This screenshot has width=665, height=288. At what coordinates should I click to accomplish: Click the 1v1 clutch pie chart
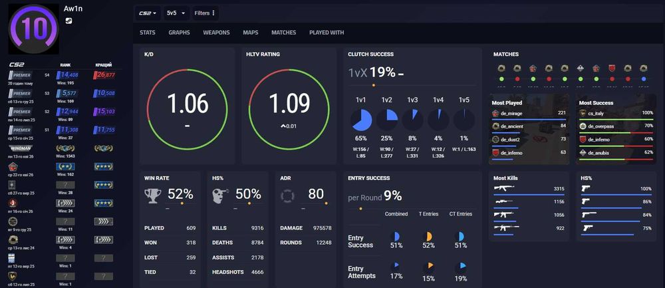[x=361, y=120]
